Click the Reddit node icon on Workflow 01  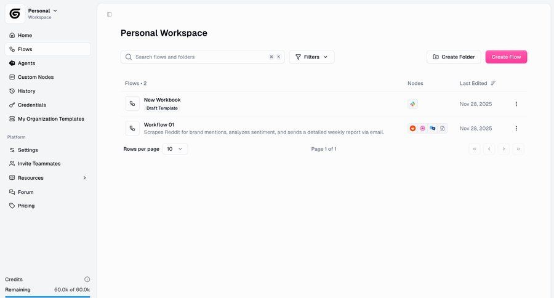pos(412,128)
